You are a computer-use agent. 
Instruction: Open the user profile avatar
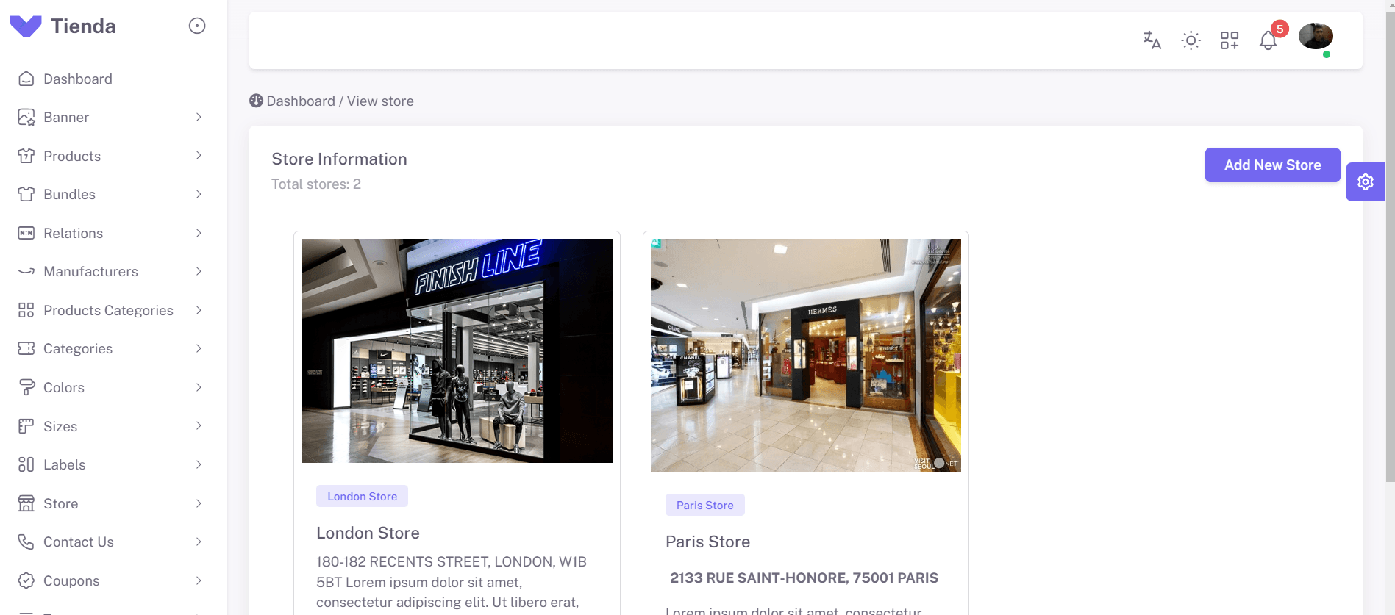[1316, 37]
